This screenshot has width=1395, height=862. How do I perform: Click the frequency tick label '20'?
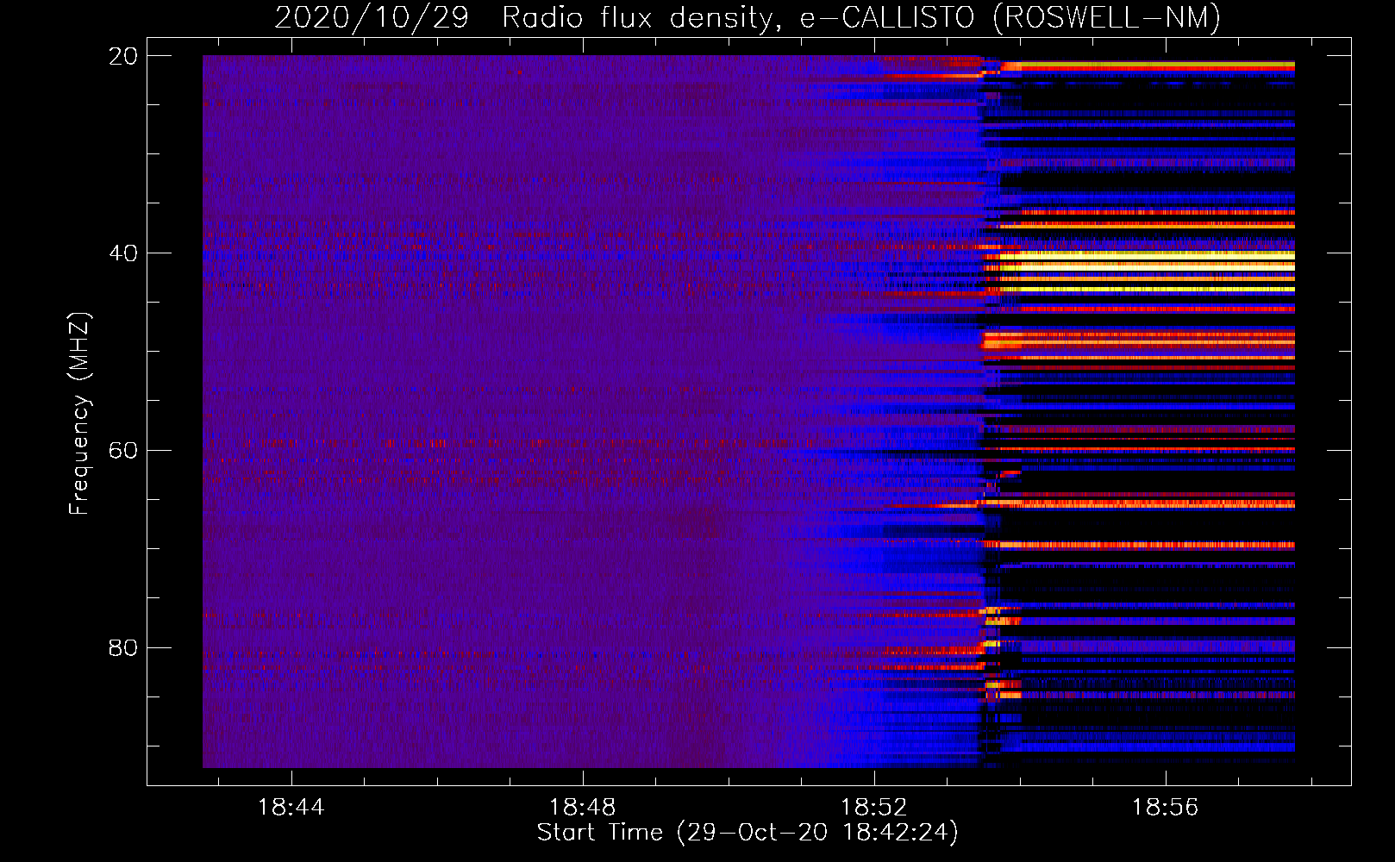tap(123, 56)
